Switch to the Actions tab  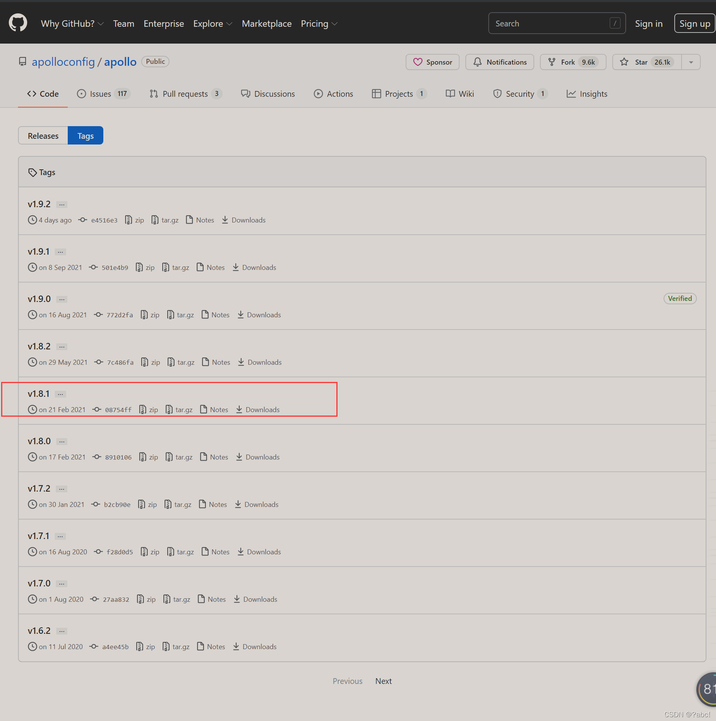click(x=333, y=94)
